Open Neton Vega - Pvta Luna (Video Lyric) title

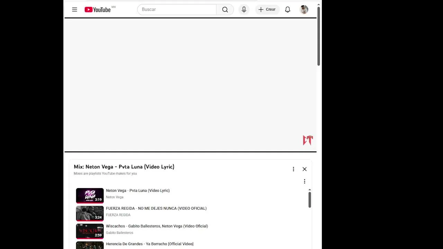pos(138,191)
